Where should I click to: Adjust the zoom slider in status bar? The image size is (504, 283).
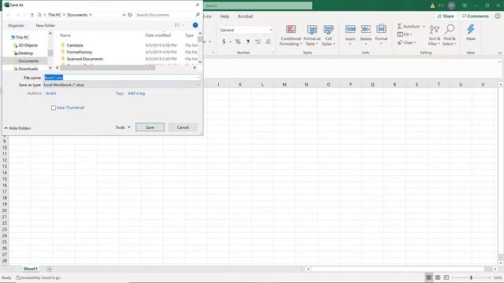click(471, 277)
